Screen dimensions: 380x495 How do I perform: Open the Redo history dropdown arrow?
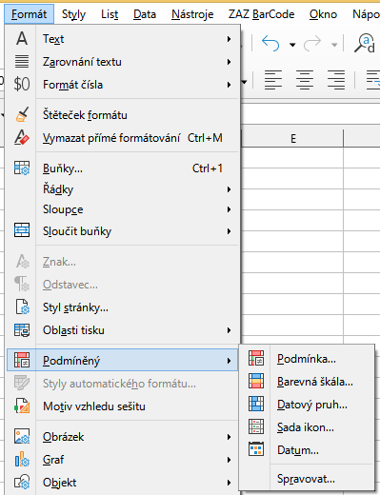334,45
